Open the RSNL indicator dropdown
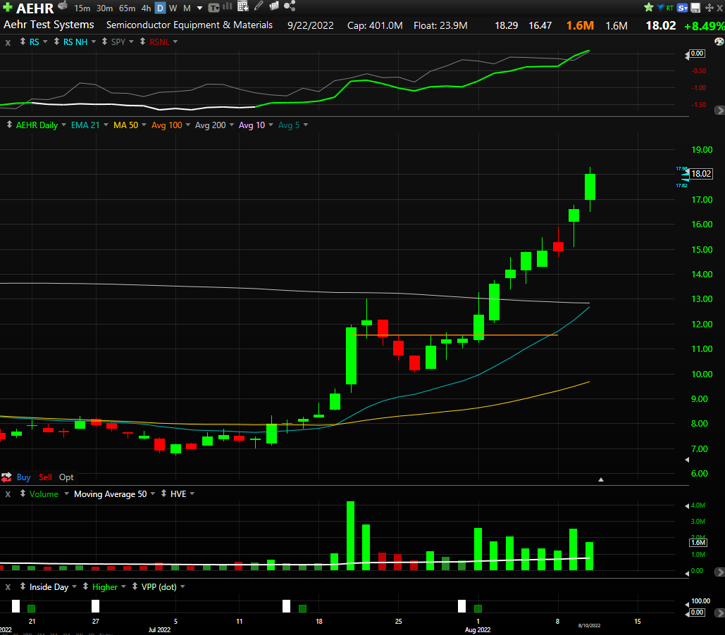The height and width of the screenshot is (635, 725). point(175,42)
